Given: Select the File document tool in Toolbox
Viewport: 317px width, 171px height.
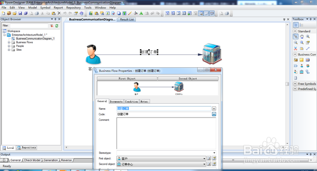Looking at the screenshot, I should pyautogui.click(x=295, y=78).
